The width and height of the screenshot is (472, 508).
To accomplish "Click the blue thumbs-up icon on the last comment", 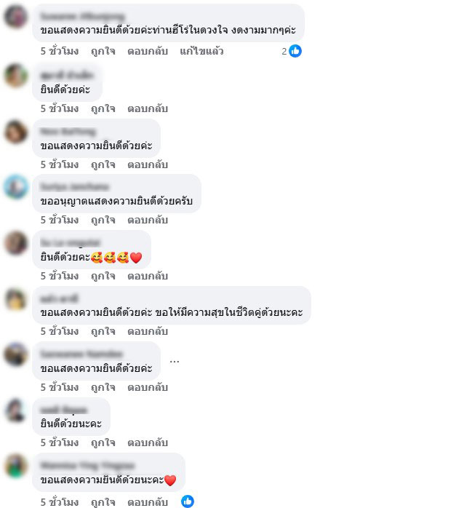I will 188,501.
